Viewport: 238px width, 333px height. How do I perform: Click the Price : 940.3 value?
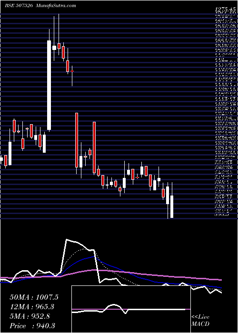[x=33, y=326]
